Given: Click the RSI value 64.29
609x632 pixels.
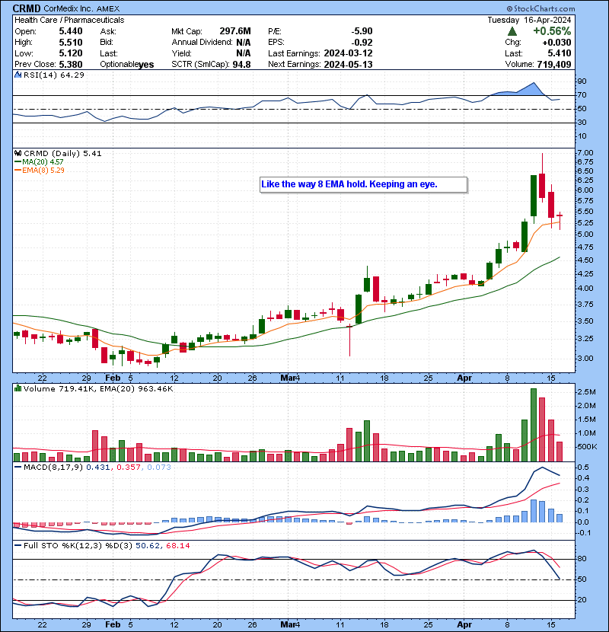Looking at the screenshot, I should (x=72, y=75).
